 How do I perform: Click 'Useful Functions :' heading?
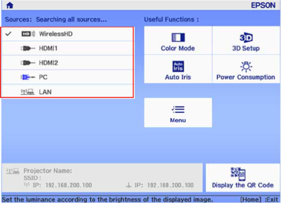coord(171,19)
